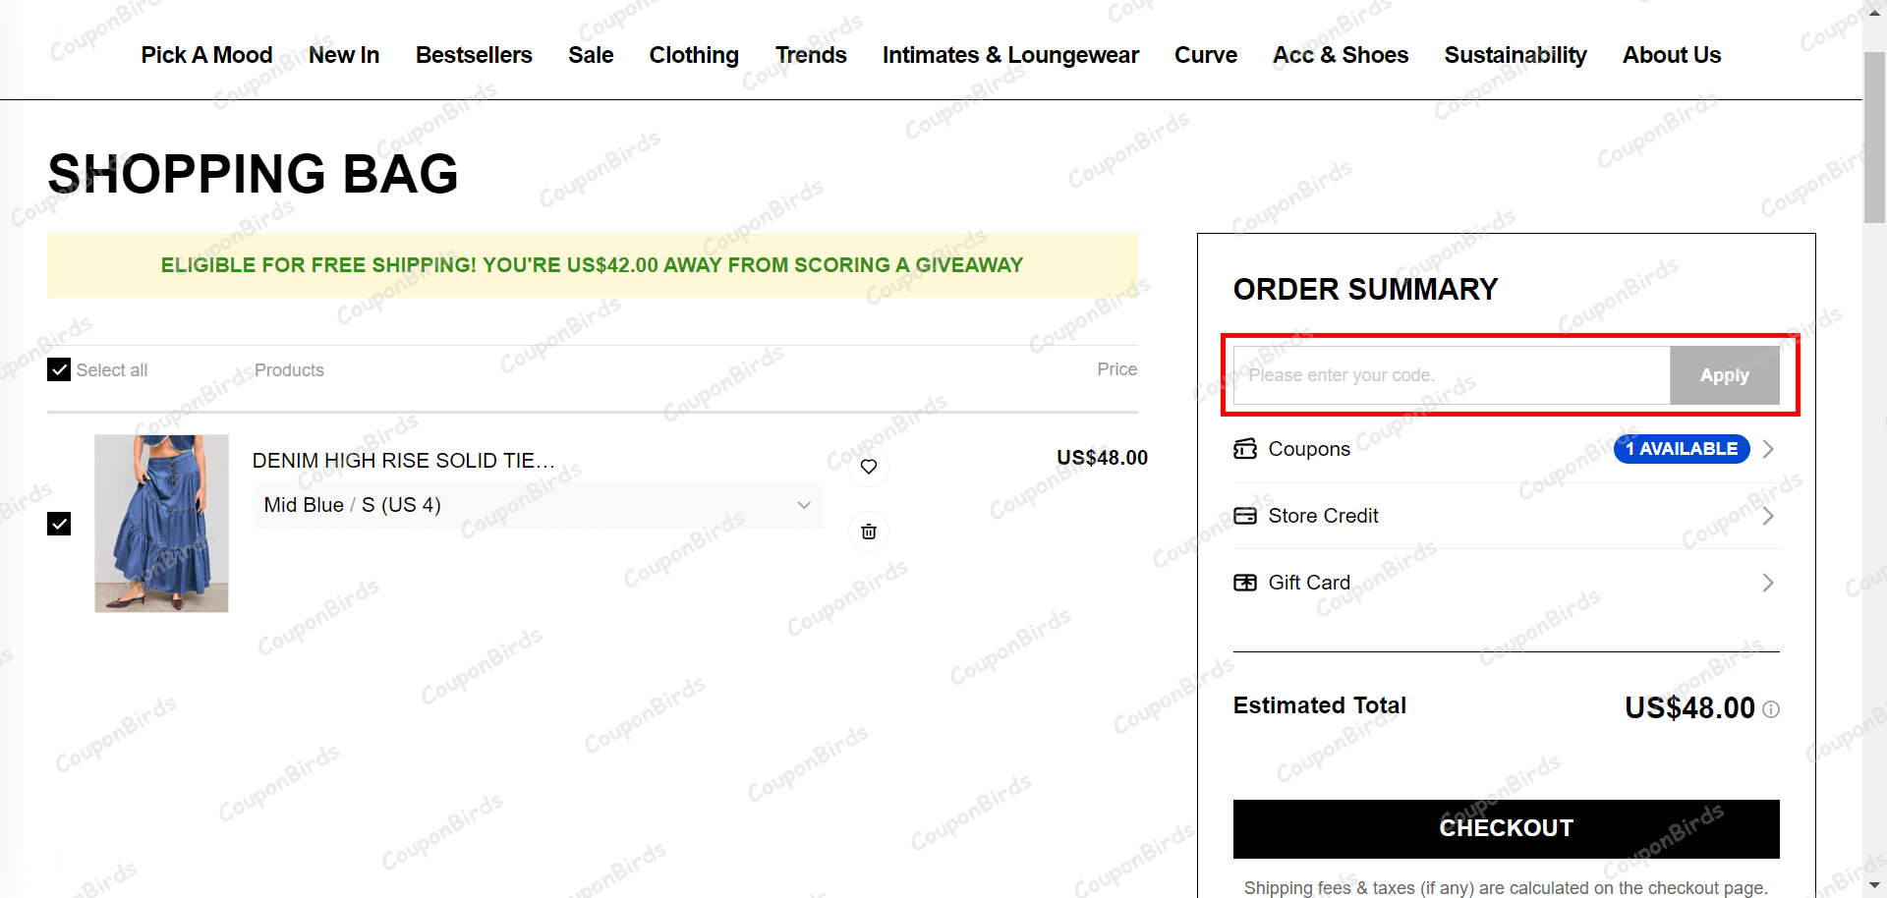The width and height of the screenshot is (1887, 898).
Task: Open the Mid Blue / S size dropdown
Action: coord(538,505)
